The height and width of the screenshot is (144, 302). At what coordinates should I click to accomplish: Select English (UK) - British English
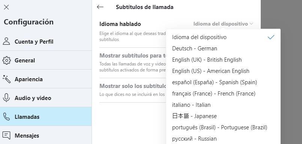223,60
